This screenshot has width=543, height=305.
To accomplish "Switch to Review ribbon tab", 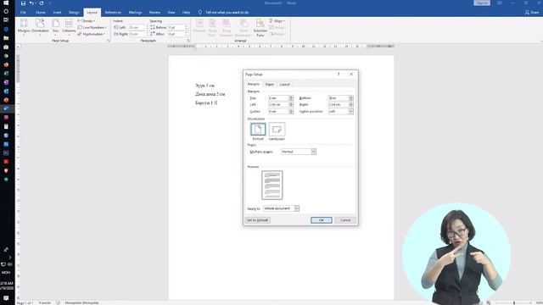I will [x=154, y=13].
